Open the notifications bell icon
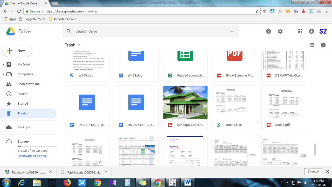 coord(312,31)
